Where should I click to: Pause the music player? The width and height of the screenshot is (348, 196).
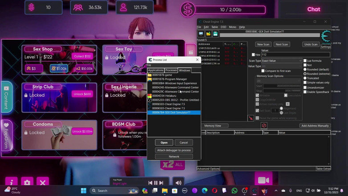click(156, 183)
